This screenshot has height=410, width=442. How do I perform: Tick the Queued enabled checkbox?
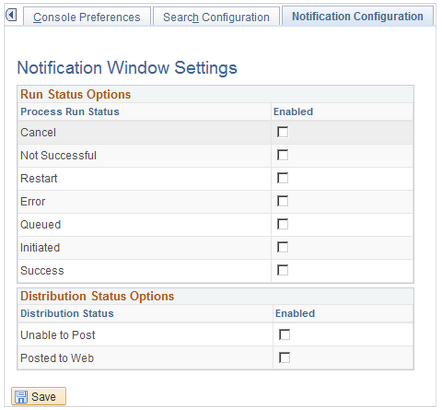pyautogui.click(x=283, y=224)
